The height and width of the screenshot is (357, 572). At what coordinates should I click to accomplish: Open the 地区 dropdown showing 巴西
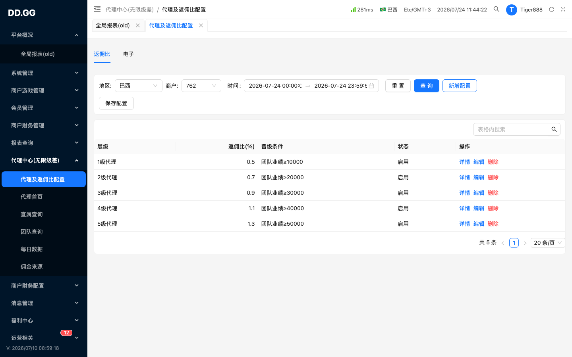[x=139, y=86]
